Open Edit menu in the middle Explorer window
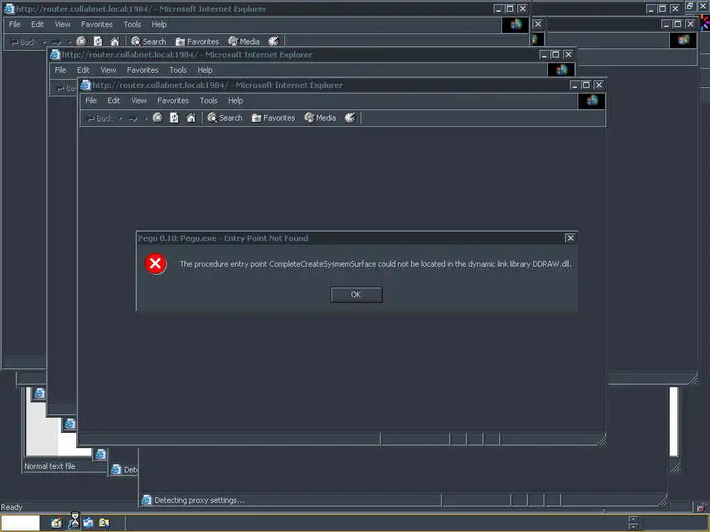Screen dimensions: 710x532 tap(83, 70)
